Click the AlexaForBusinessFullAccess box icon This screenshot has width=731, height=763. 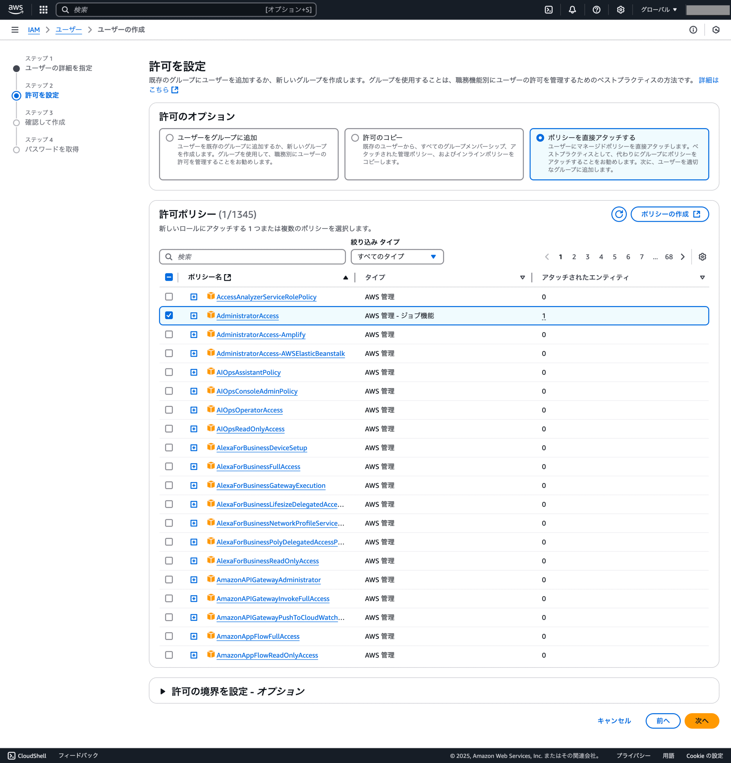[211, 466]
